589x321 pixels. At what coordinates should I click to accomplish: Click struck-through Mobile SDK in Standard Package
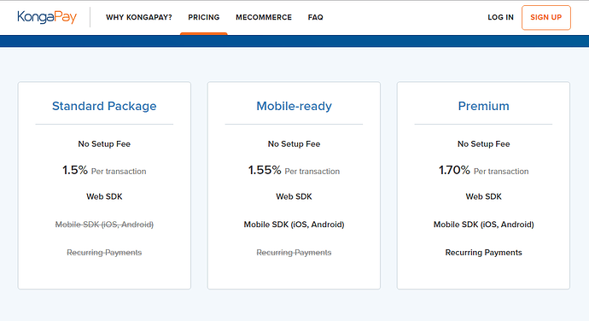pyautogui.click(x=104, y=225)
